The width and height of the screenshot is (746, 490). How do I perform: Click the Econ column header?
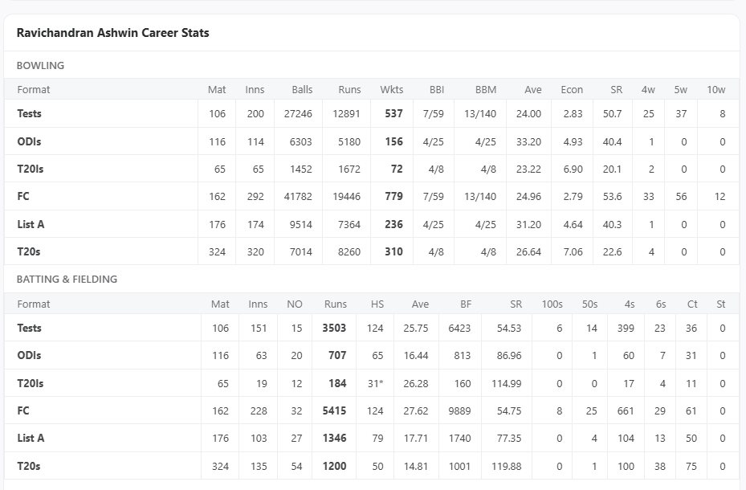(572, 89)
